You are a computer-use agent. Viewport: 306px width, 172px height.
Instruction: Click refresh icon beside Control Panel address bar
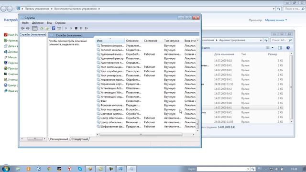(x=278, y=9)
